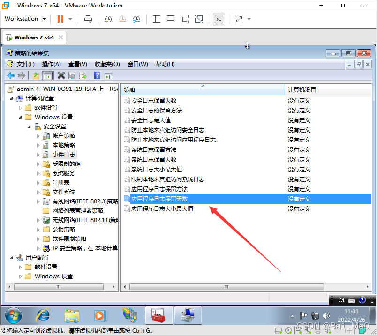The height and width of the screenshot is (335, 377).
Task: Click the console view terminal icon
Action: tap(219, 19)
